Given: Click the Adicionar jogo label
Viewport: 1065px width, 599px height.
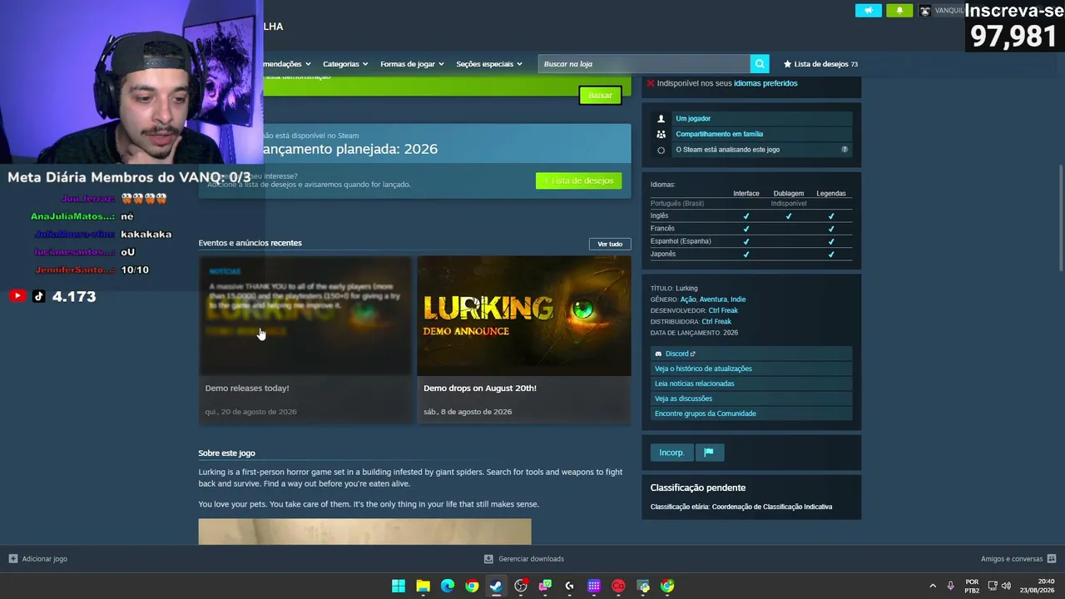Looking at the screenshot, I should point(44,559).
